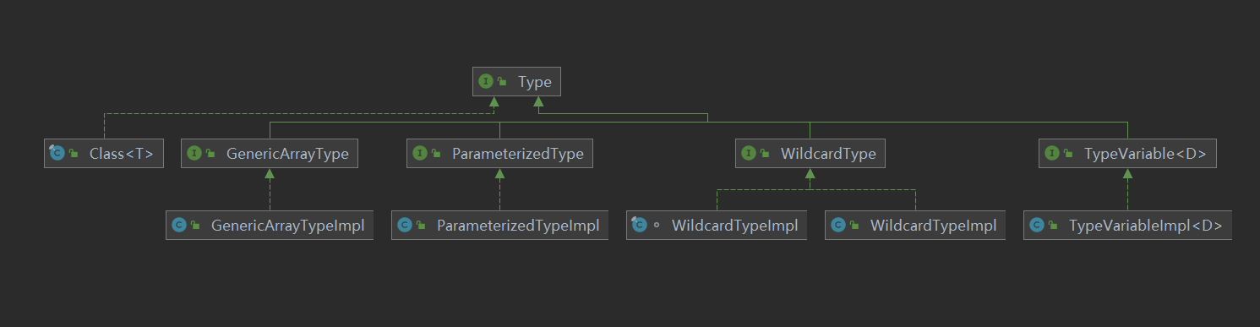The width and height of the screenshot is (1260, 327).
Task: Click the public lock icon on TypeVariable<D> node
Action: click(x=1068, y=154)
